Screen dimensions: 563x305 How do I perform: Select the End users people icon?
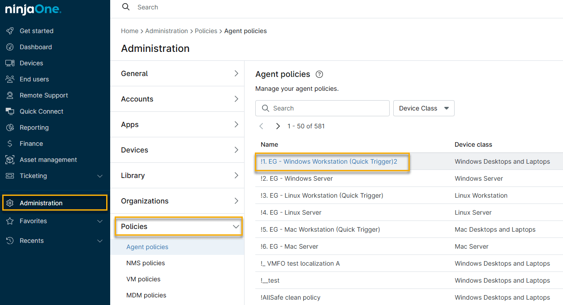pyautogui.click(x=10, y=79)
